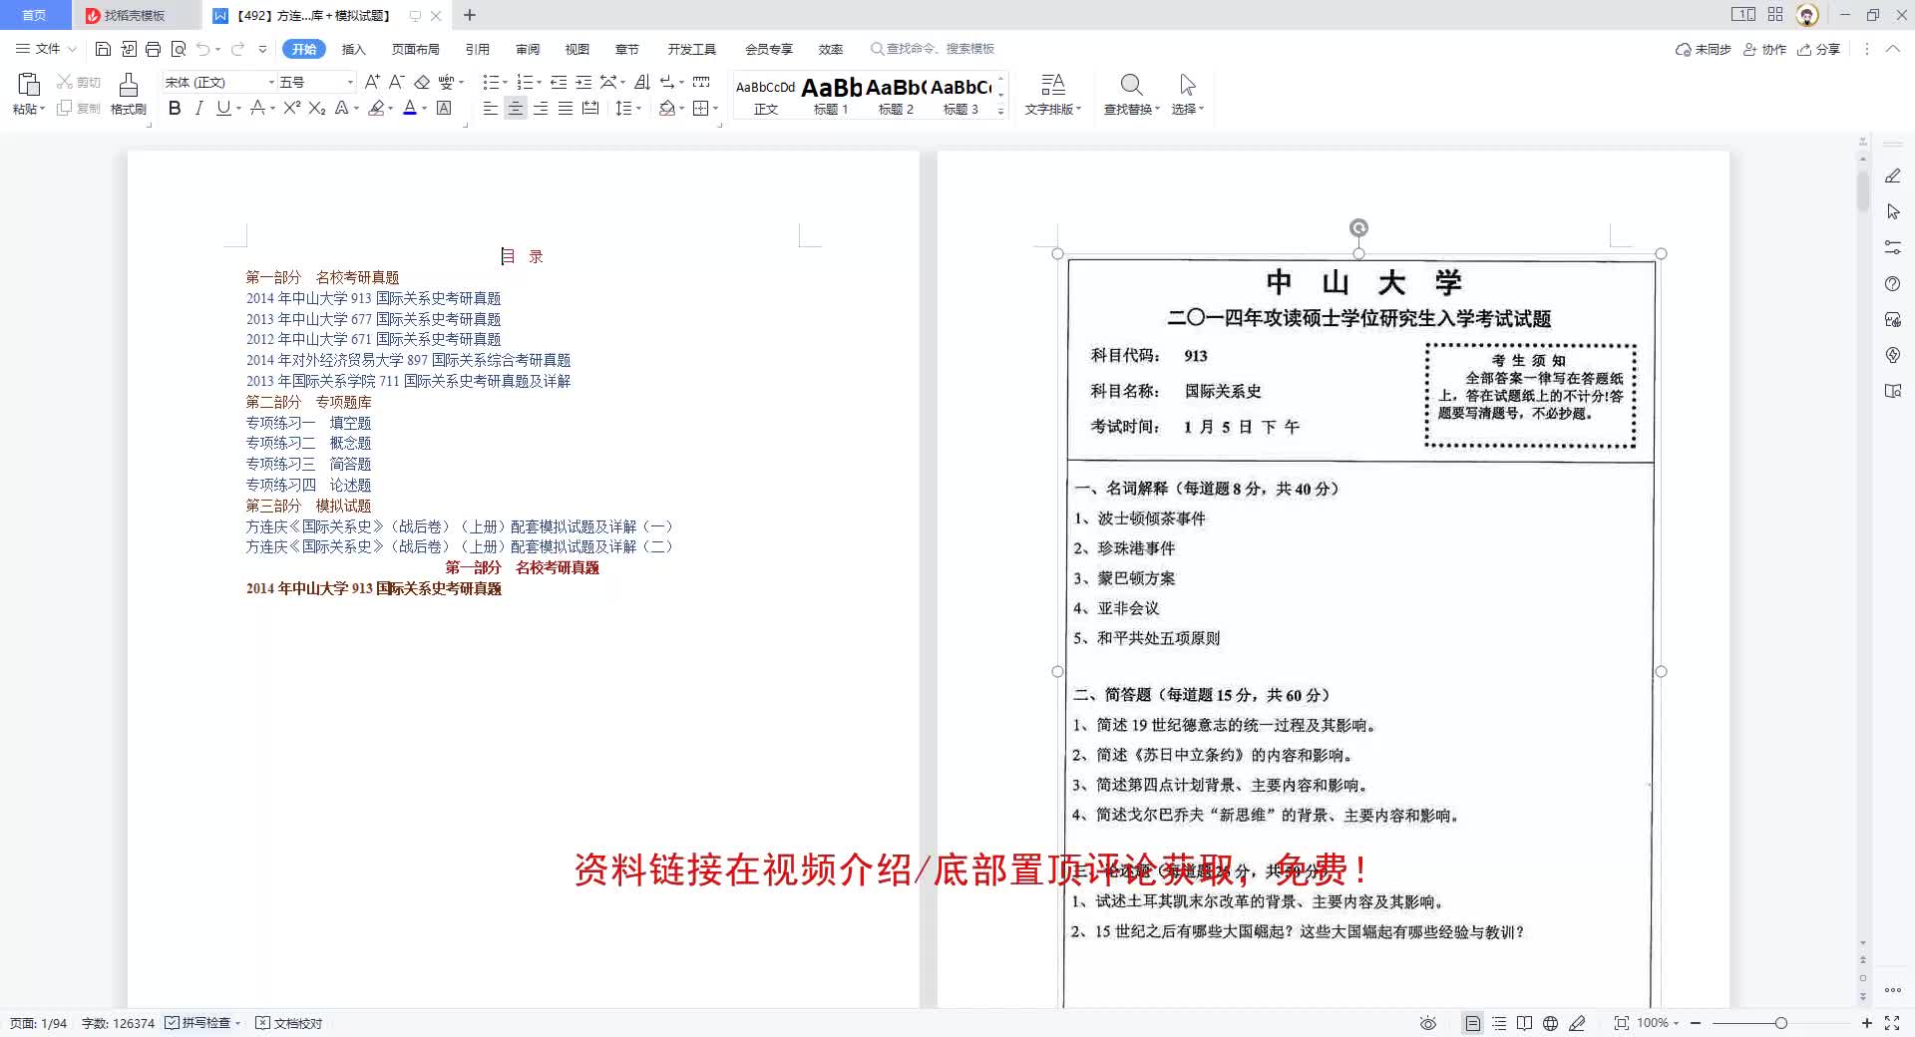Viewport: 1915px width, 1037px height.
Task: Switch to Web layout globe icon in status bar
Action: point(1550,1023)
